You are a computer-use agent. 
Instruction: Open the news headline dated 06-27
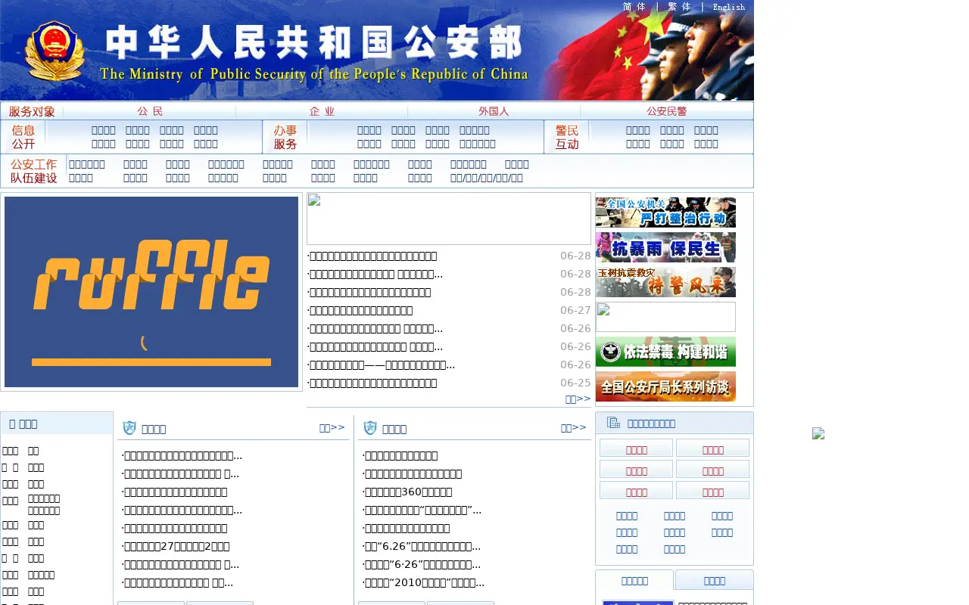(361, 310)
